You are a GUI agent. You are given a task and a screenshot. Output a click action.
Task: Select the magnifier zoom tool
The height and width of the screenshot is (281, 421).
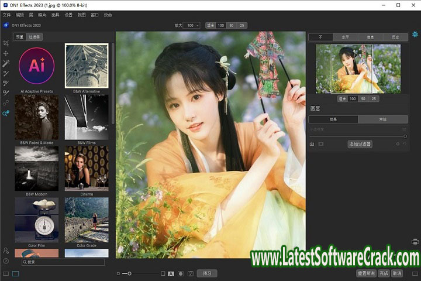6,113
